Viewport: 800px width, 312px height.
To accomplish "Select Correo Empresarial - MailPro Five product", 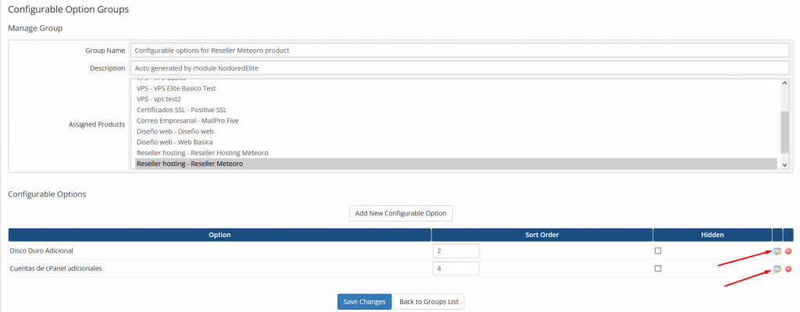I will (187, 121).
